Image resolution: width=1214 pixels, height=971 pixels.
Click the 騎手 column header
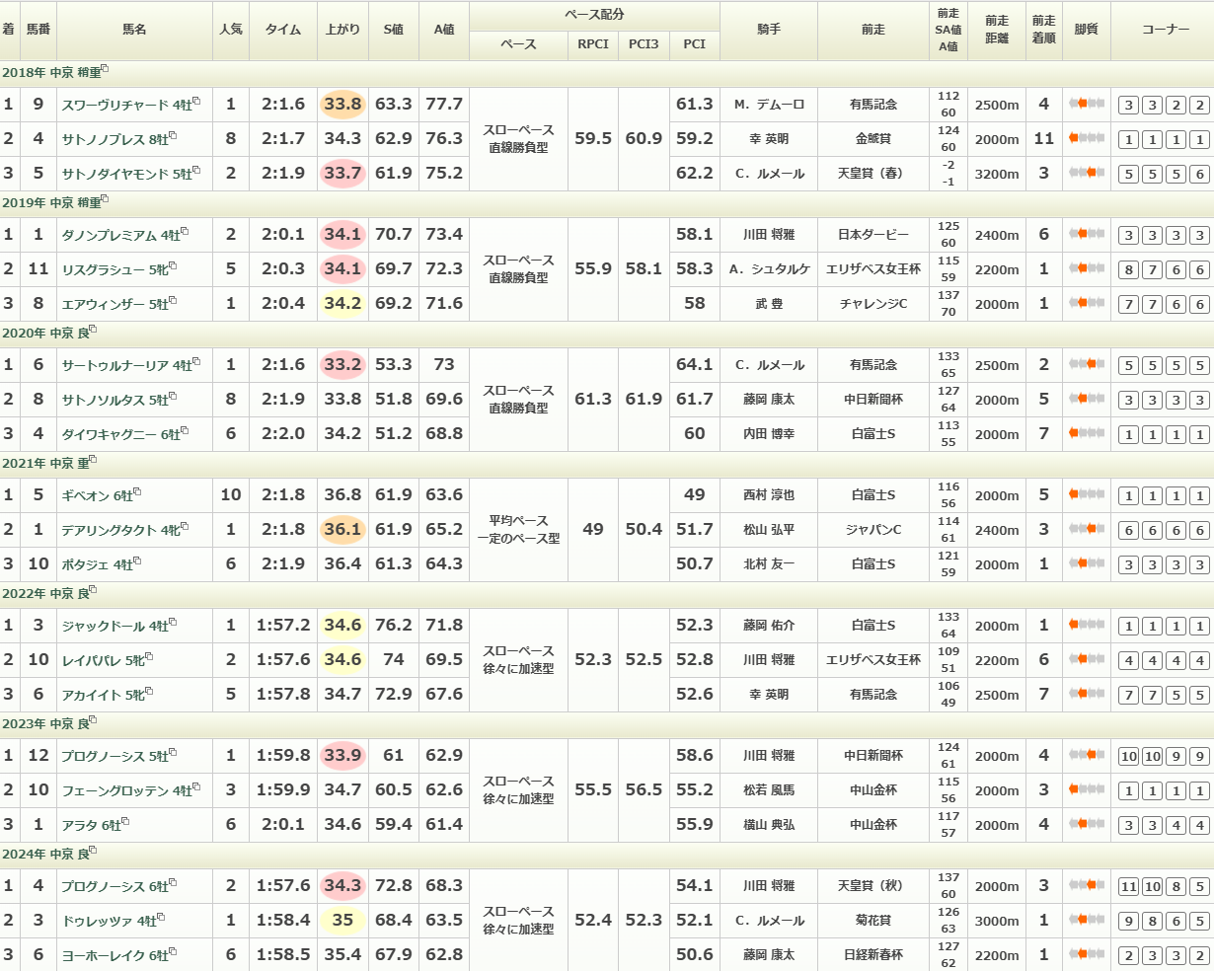coord(768,30)
